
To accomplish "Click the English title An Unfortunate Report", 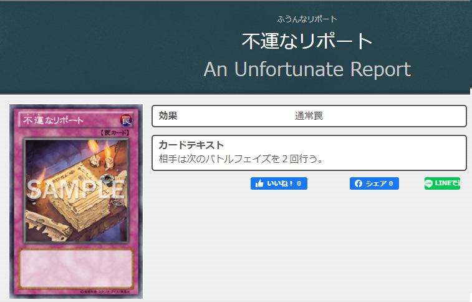I will (307, 69).
